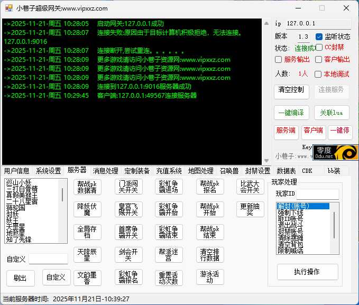Click the 彩虹争霸进场 button

click(x=169, y=187)
